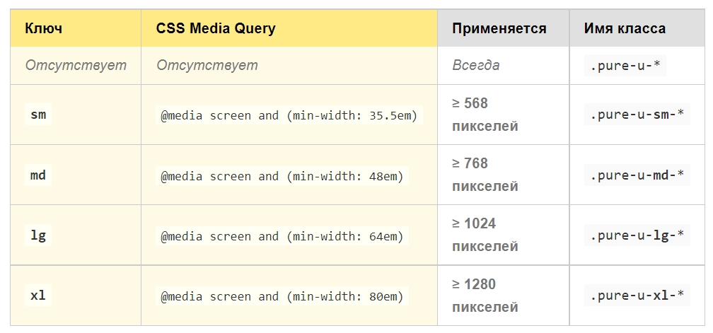Select the 'sm' key code cell
The width and height of the screenshot is (713, 333).
[x=38, y=115]
